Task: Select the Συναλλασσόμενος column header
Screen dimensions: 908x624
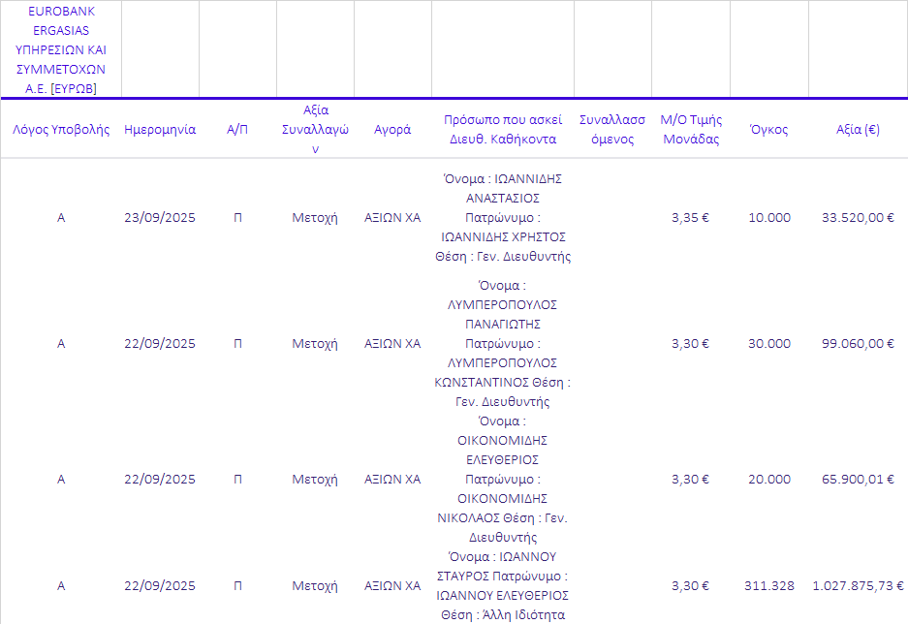Action: 612,130
